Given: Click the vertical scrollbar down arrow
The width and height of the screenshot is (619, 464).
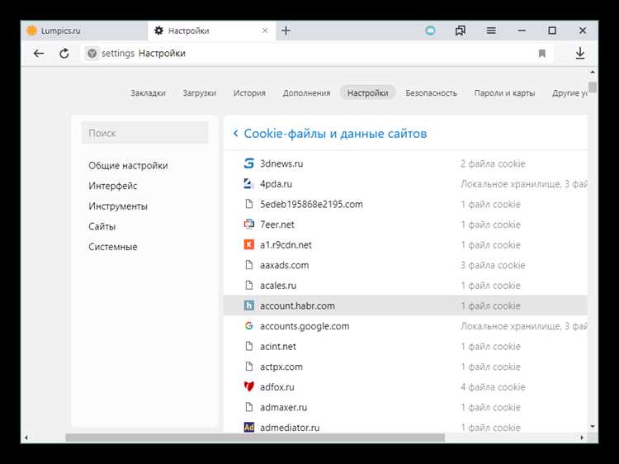Looking at the screenshot, I should click(x=592, y=427).
